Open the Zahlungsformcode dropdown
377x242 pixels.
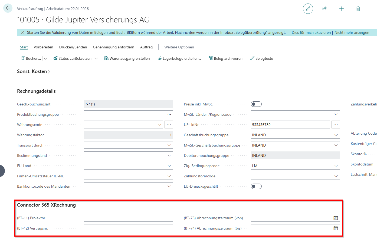336,176
